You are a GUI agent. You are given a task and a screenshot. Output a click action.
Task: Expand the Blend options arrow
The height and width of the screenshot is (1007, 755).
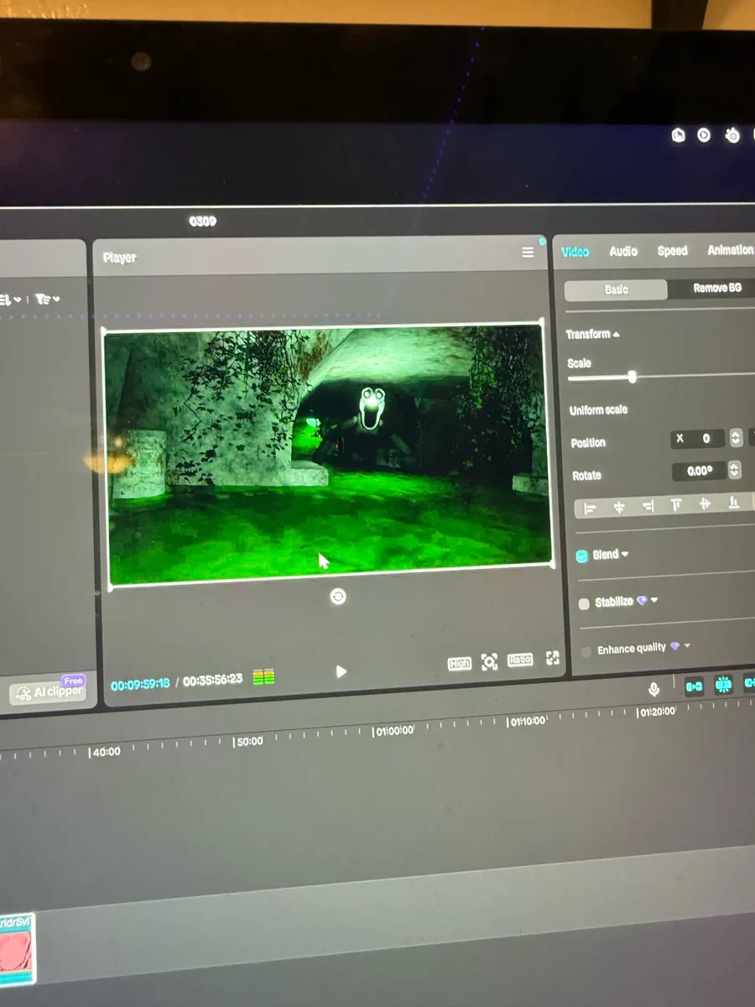[625, 554]
